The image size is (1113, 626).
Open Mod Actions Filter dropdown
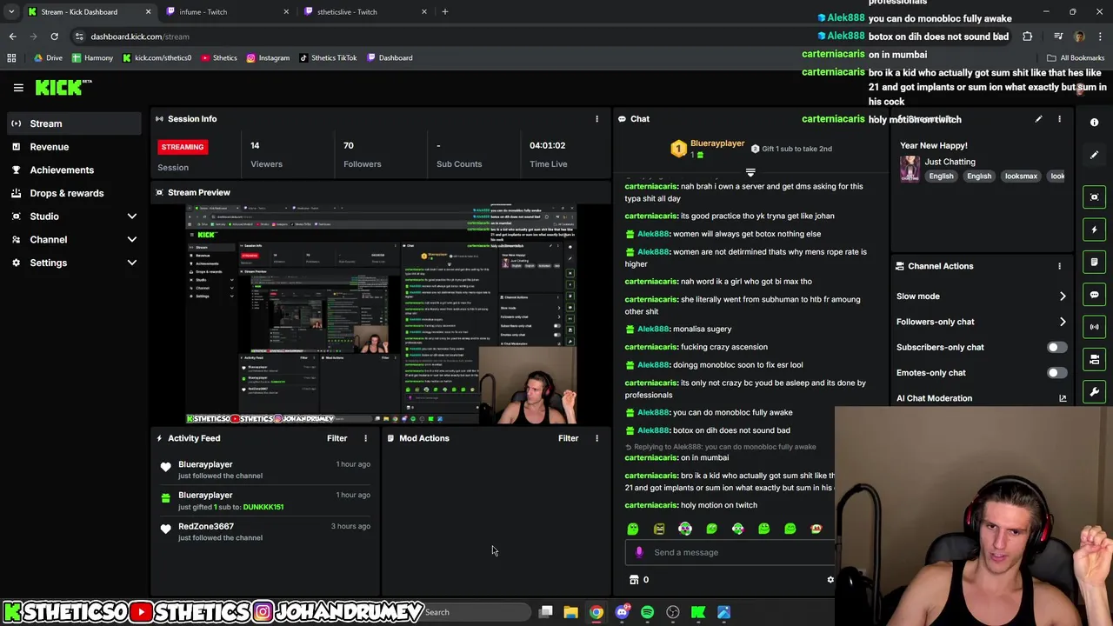point(568,438)
